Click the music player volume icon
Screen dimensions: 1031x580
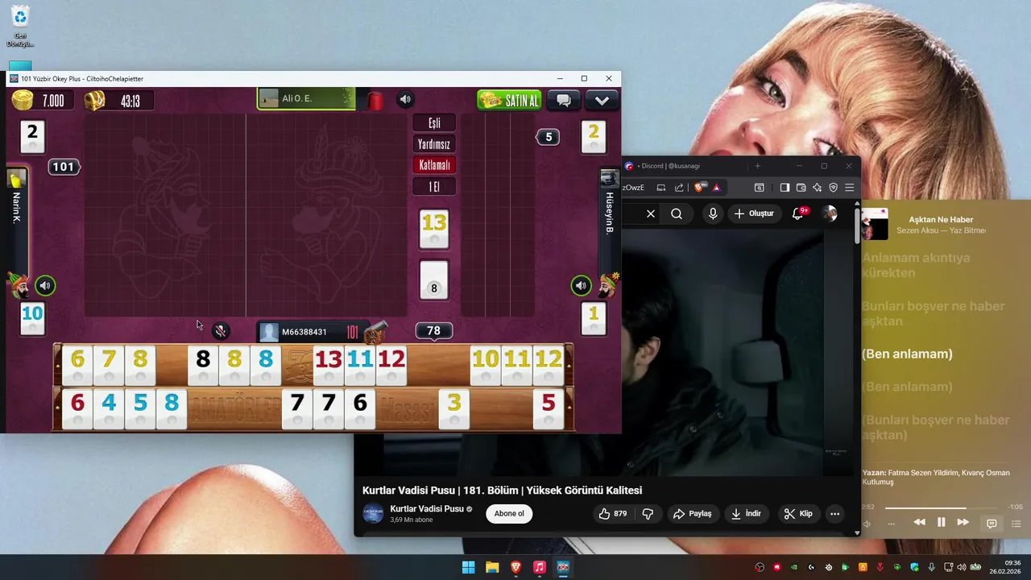click(x=867, y=524)
